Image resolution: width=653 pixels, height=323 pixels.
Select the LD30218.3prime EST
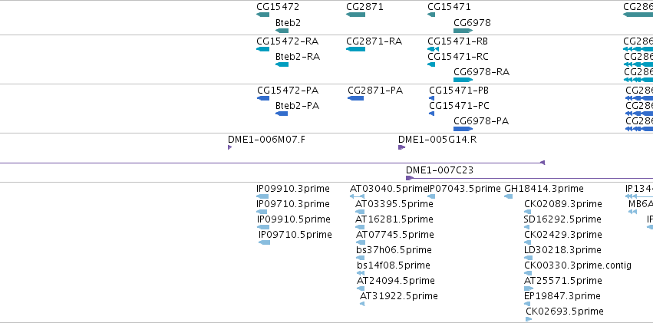[x=527, y=258]
